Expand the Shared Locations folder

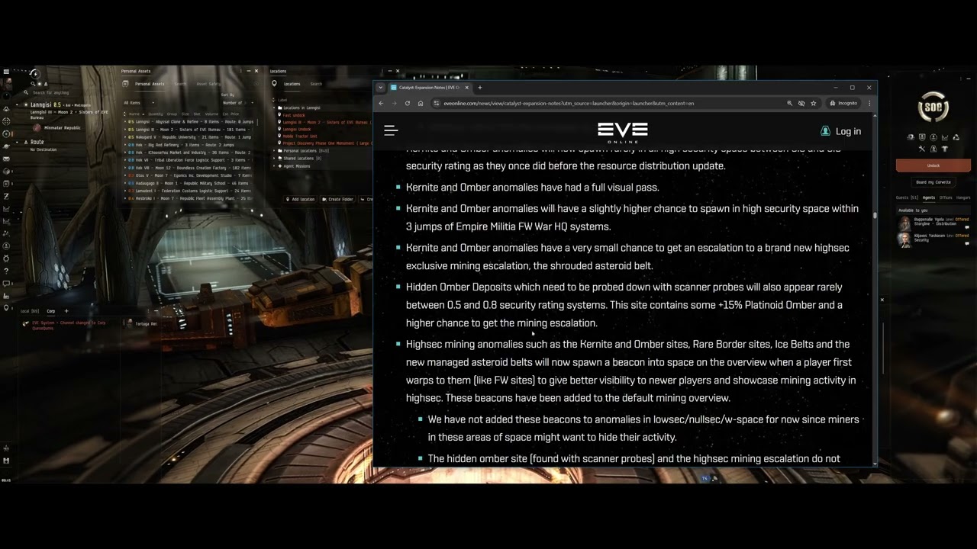tap(274, 159)
